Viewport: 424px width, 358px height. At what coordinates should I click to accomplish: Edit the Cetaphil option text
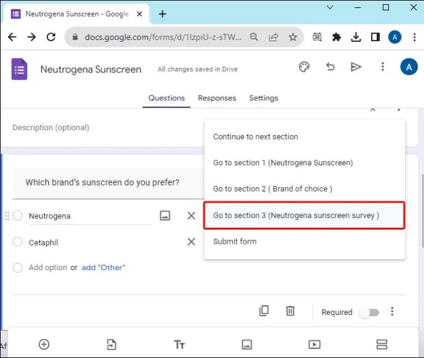[43, 243]
